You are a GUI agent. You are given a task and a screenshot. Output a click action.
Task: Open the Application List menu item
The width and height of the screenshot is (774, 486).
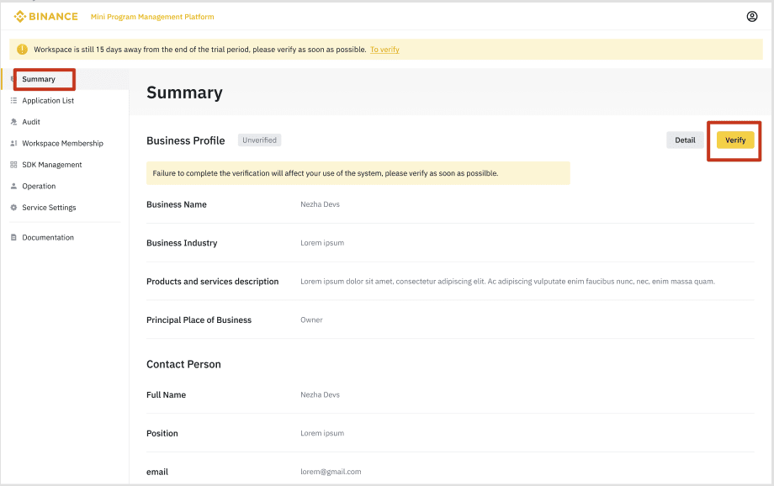coord(48,101)
